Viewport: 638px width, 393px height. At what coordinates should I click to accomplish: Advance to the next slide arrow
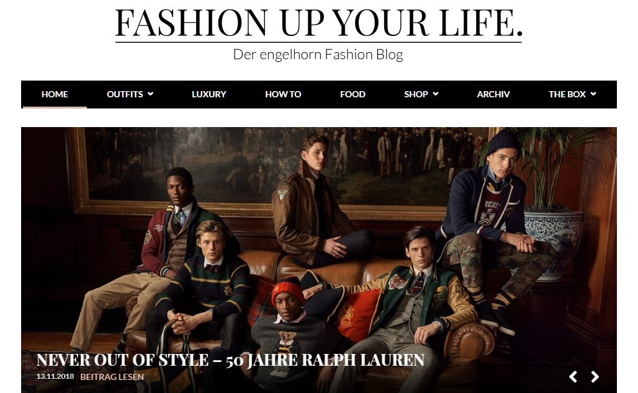pyautogui.click(x=595, y=377)
